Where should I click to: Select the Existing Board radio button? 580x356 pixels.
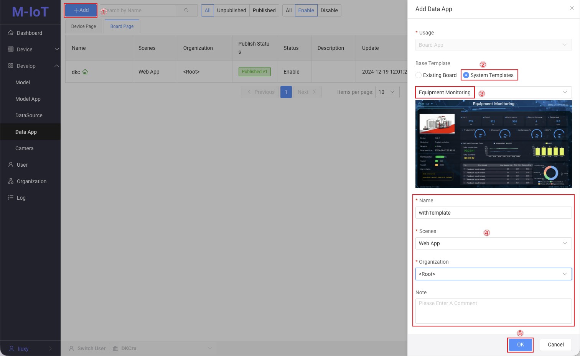(418, 75)
